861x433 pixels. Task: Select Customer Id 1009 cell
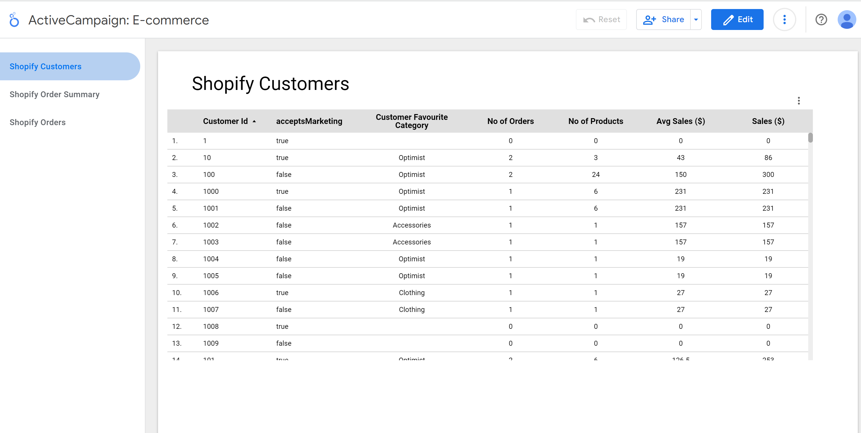[x=211, y=343]
